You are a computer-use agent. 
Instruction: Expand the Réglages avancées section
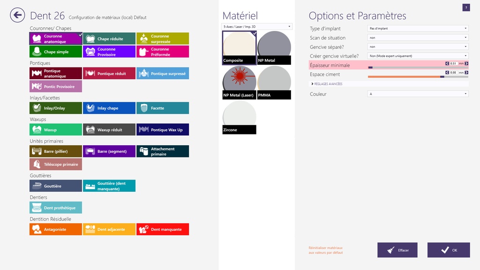tap(328, 84)
